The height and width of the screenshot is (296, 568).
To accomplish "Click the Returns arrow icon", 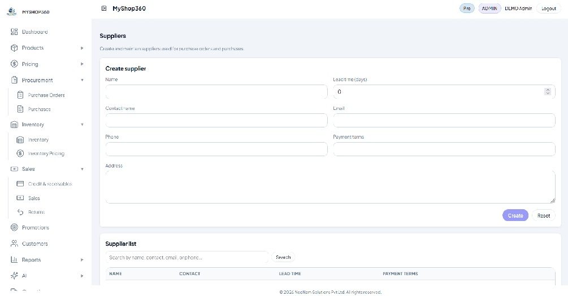I will tap(20, 212).
